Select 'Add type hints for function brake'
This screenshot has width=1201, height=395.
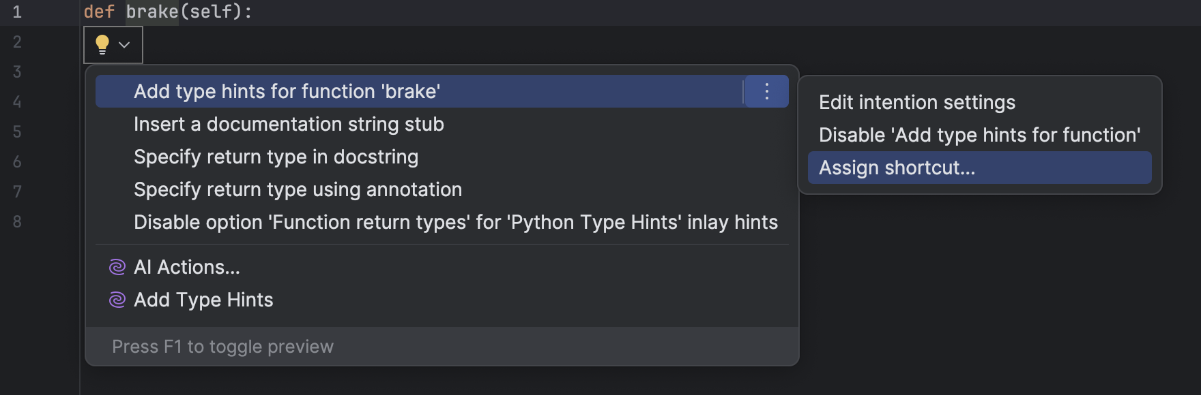(288, 91)
